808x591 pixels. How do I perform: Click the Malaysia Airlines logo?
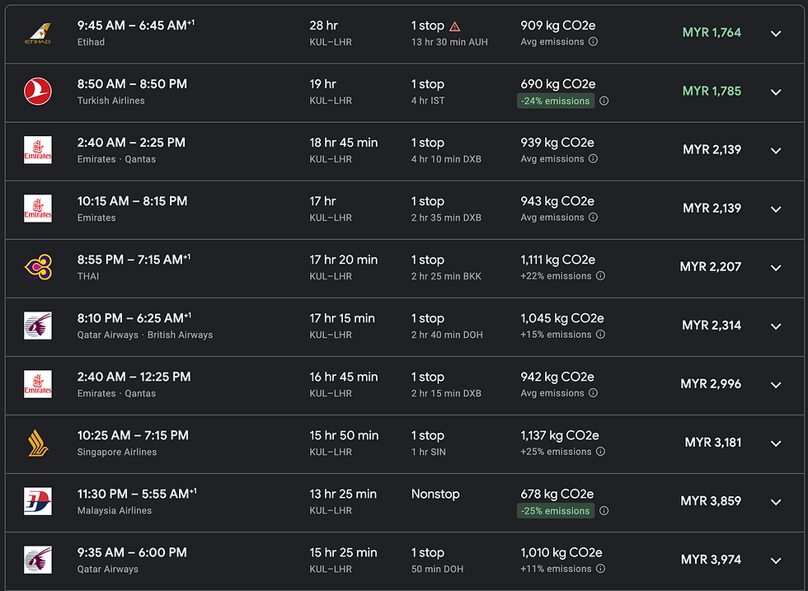click(38, 501)
